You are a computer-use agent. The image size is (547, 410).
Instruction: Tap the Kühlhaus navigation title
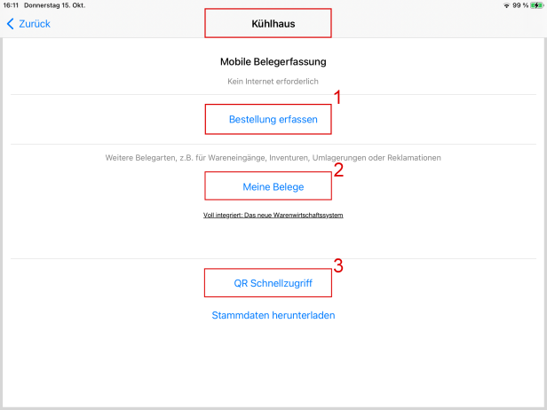pos(268,24)
